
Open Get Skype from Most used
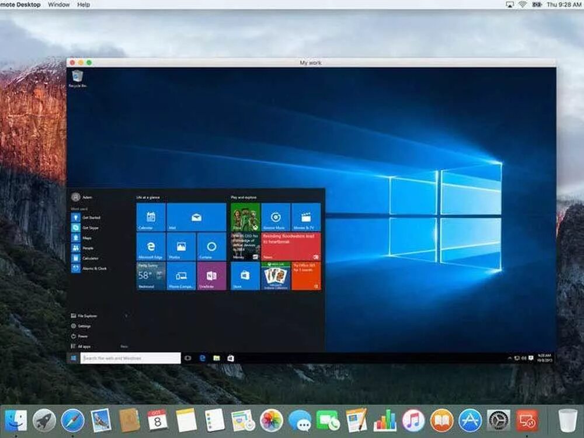point(85,228)
